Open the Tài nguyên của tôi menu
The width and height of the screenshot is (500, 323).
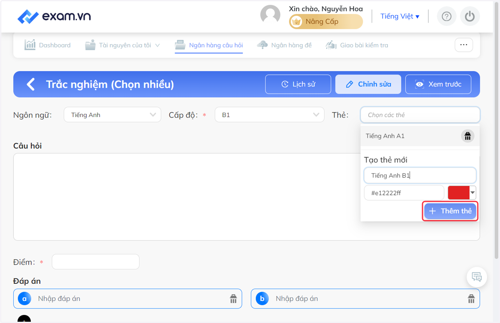click(x=122, y=45)
